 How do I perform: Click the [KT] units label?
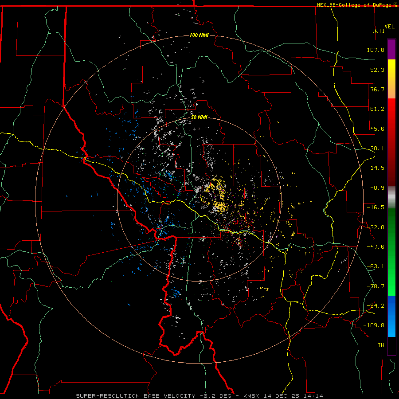pos(379,31)
